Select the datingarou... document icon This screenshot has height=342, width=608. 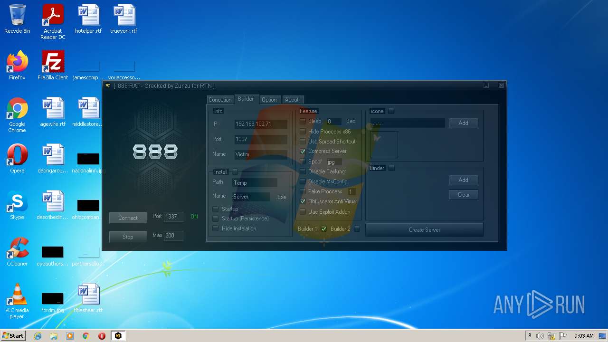[53, 159]
